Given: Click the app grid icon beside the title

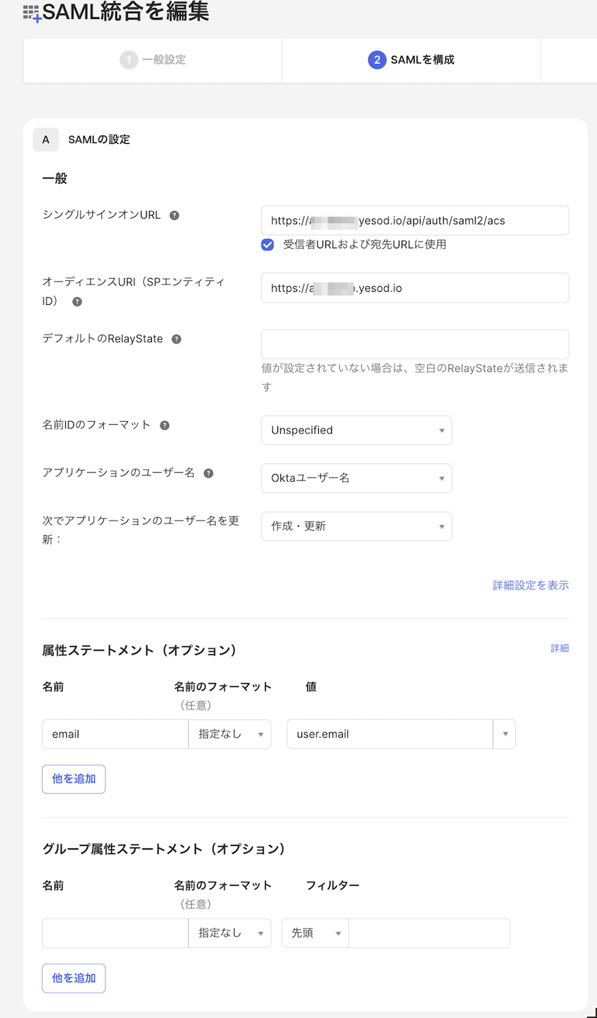Looking at the screenshot, I should [31, 13].
